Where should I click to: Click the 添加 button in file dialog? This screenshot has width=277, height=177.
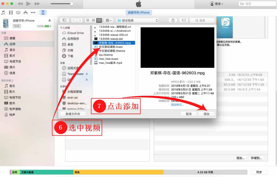pyautogui.click(x=206, y=114)
